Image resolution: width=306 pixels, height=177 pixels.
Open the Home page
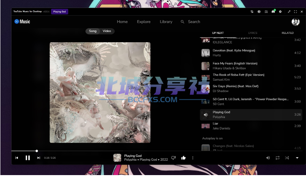point(122,22)
